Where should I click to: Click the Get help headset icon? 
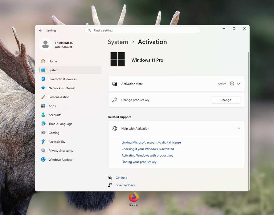110,178
